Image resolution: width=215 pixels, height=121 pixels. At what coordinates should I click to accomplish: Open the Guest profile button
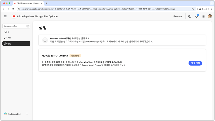[x=203, y=9]
